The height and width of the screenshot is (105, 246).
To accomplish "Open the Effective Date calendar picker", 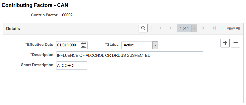I will point(84,45).
